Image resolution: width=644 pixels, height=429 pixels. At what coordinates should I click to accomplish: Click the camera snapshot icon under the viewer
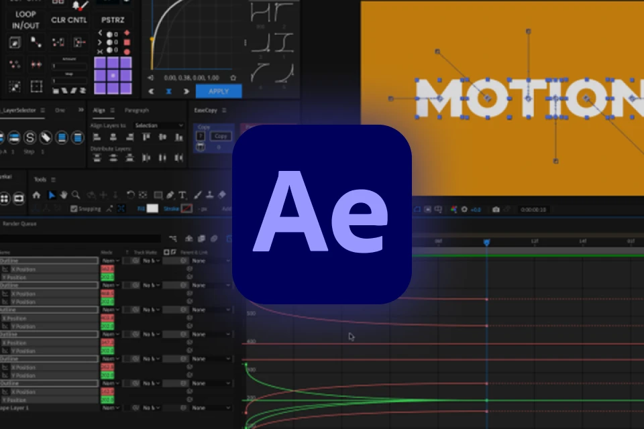click(x=496, y=209)
